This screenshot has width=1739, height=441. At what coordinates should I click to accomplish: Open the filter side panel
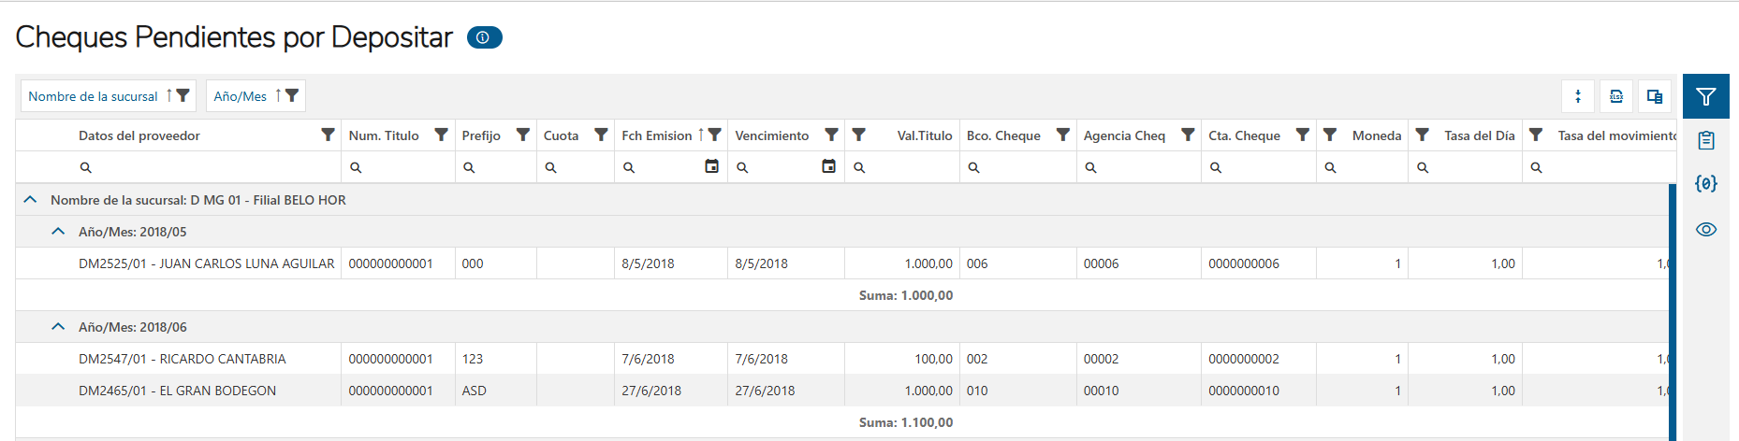click(x=1705, y=96)
